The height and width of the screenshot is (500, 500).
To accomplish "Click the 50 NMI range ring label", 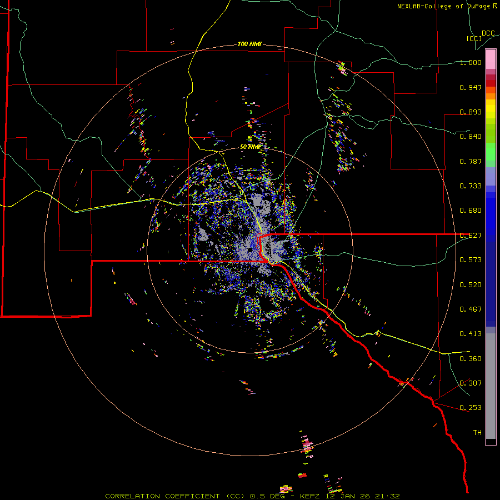I will [x=251, y=147].
